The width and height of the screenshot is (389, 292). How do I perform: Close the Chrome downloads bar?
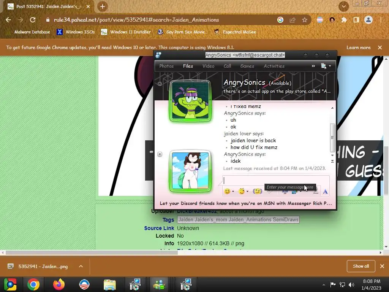382,266
